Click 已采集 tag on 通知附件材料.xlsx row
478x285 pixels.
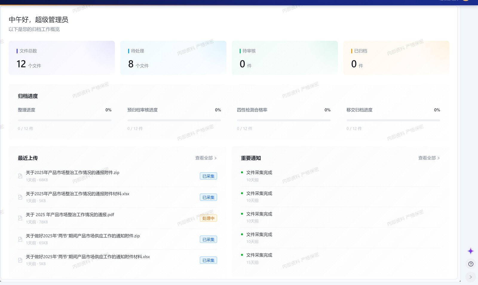click(x=209, y=260)
